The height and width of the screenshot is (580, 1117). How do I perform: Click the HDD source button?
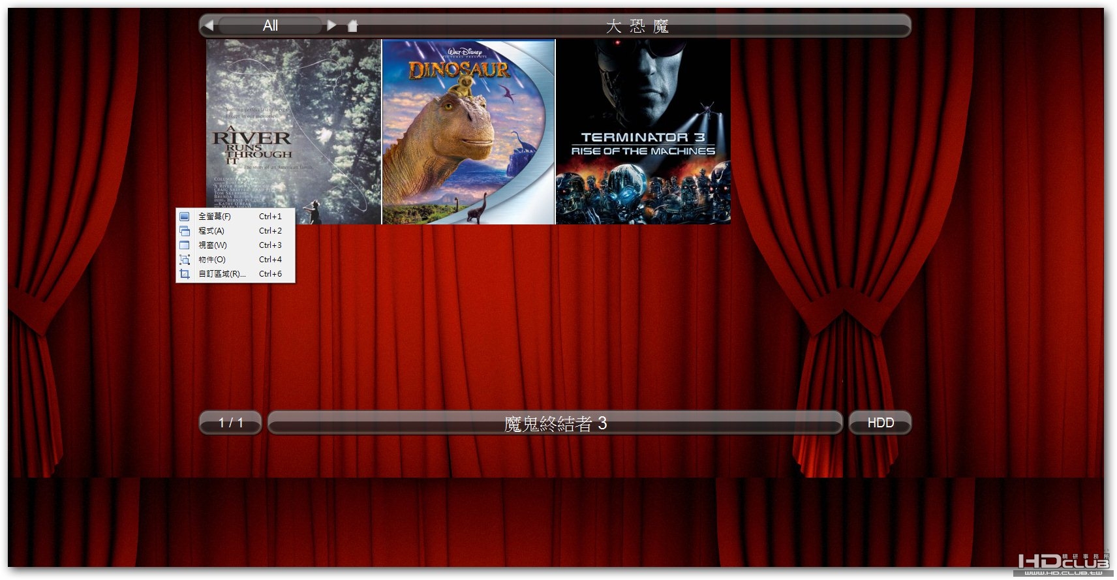[880, 423]
